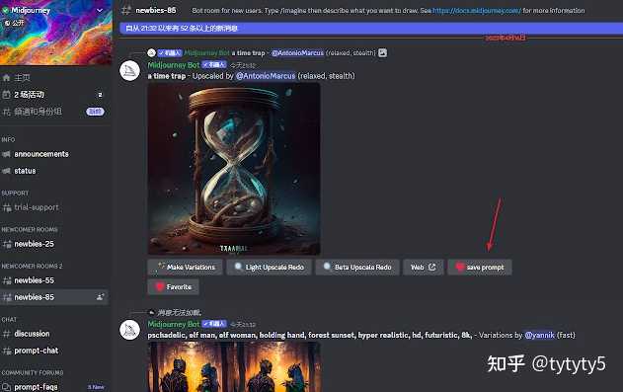
Task: Click the save prompt heart button
Action: pyautogui.click(x=480, y=268)
